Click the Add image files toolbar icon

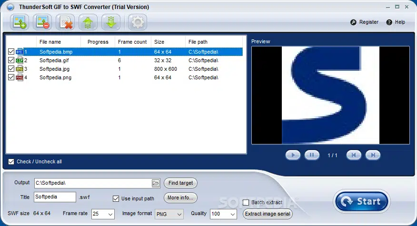20,22
